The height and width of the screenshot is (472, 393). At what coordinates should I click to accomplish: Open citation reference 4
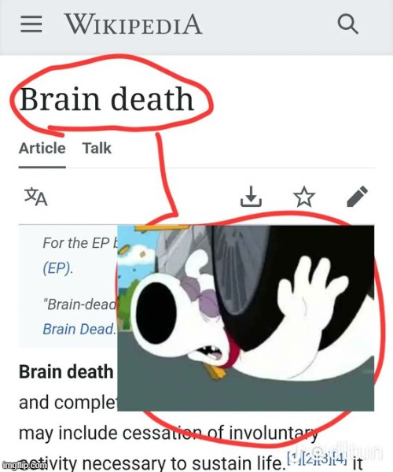click(x=340, y=458)
